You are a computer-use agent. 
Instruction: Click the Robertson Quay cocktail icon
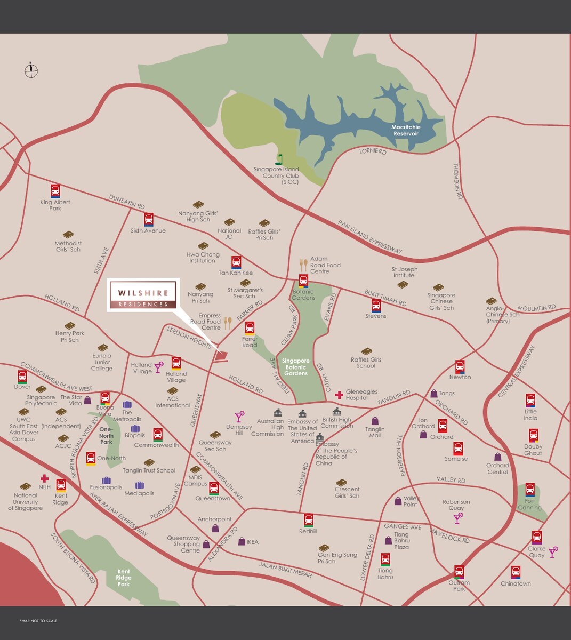(x=458, y=518)
